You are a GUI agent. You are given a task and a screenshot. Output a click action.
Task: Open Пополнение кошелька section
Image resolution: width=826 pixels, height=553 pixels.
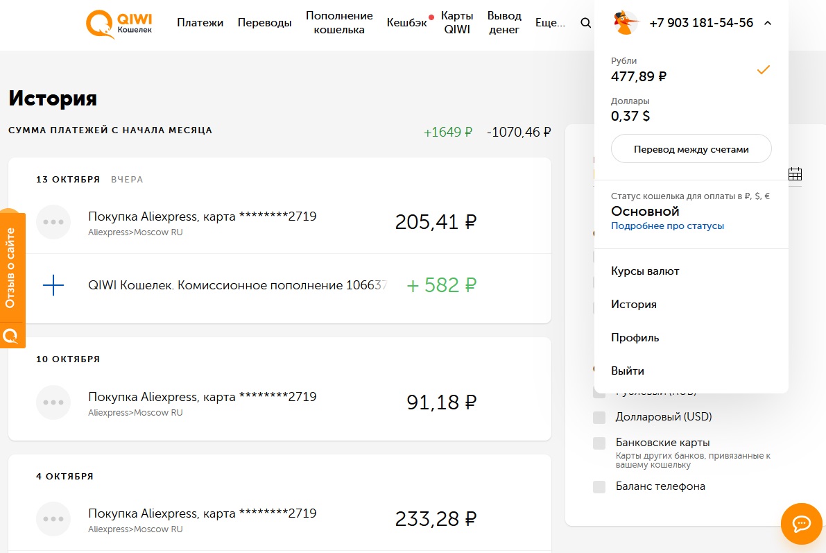point(339,23)
